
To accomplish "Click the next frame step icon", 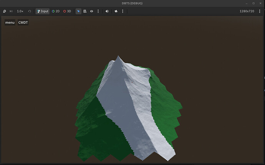I will 11,11.
